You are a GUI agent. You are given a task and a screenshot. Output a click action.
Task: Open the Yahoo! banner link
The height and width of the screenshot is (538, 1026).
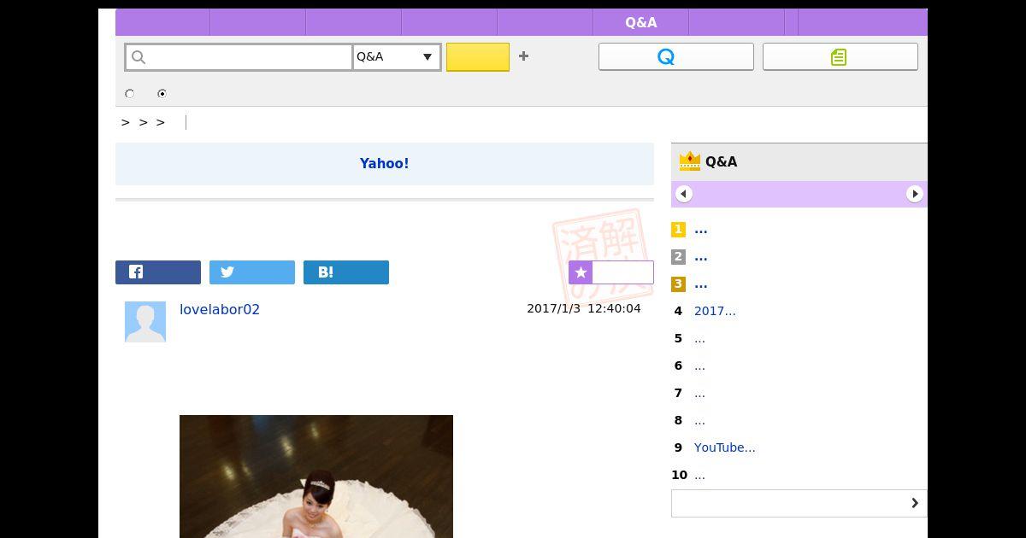tap(385, 163)
